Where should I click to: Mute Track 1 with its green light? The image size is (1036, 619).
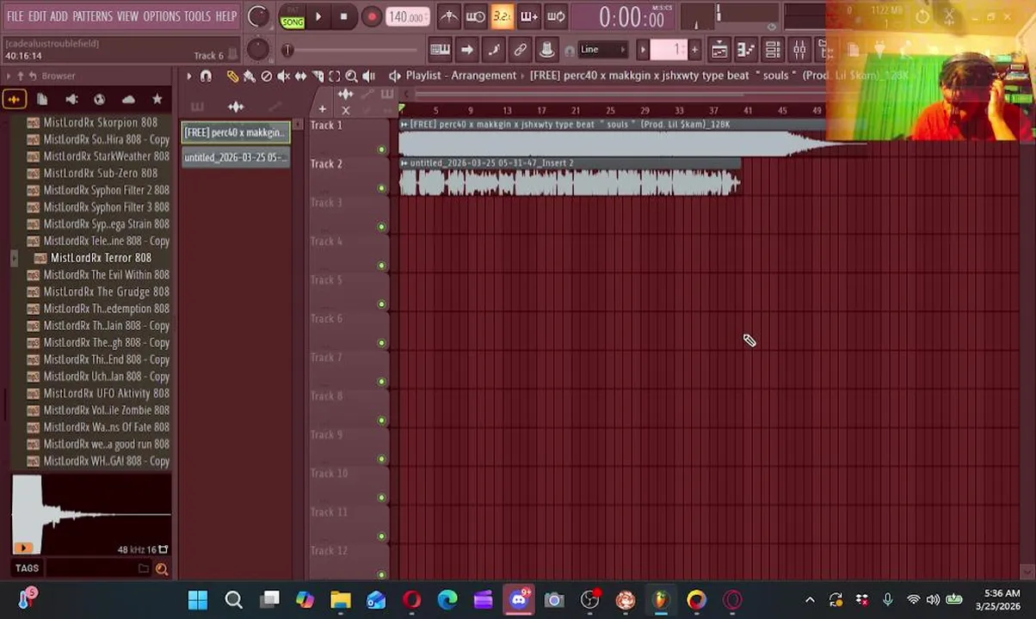pyautogui.click(x=381, y=150)
